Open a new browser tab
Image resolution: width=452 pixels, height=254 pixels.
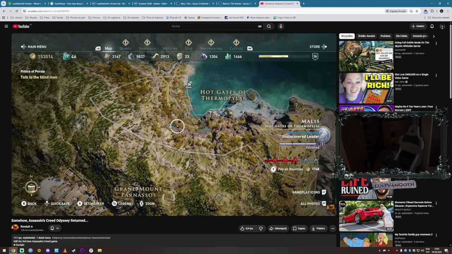pos(303,4)
